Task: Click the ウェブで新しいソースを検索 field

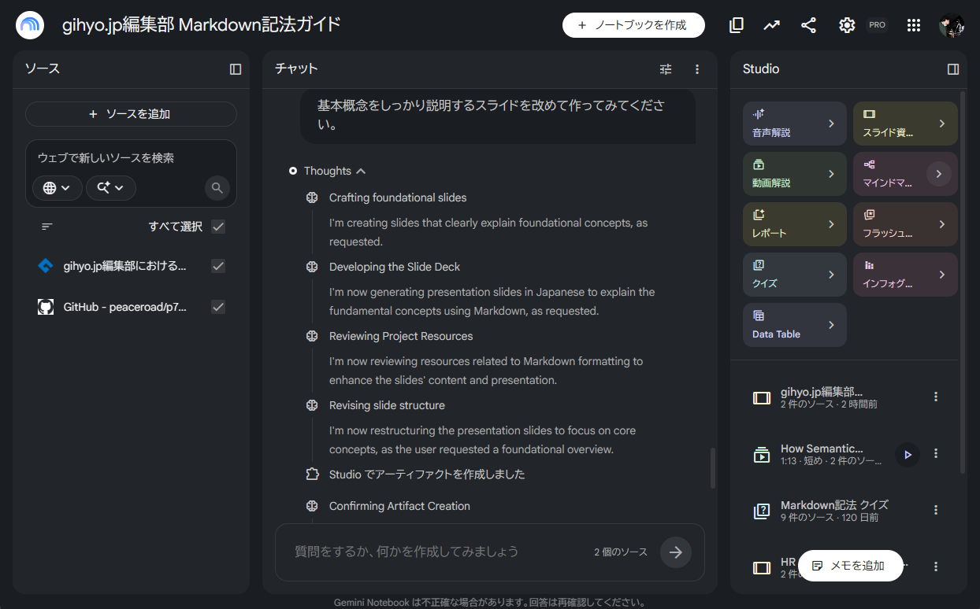Action: (x=131, y=158)
